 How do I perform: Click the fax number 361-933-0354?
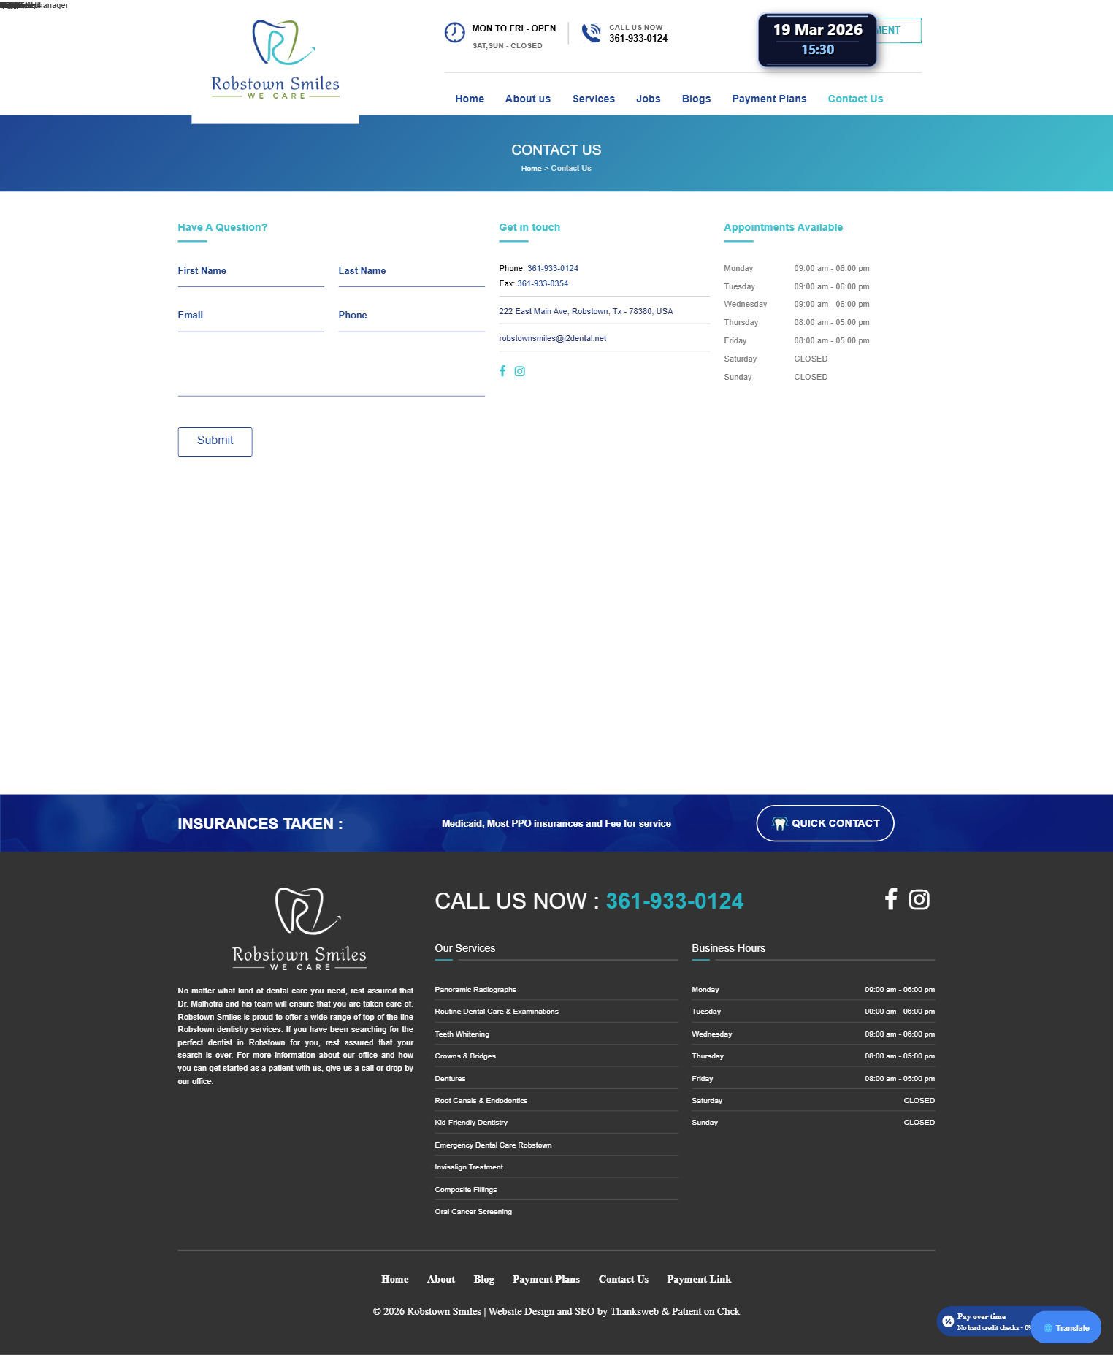(543, 283)
